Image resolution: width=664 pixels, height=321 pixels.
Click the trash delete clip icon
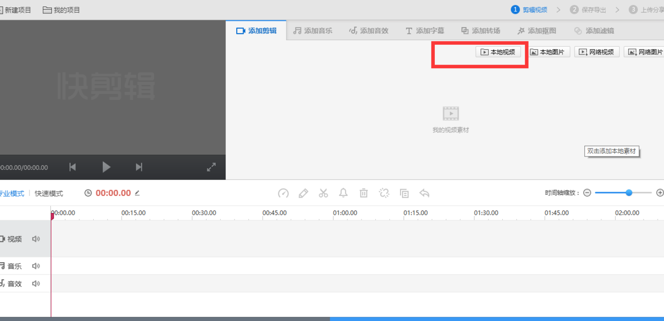364,193
